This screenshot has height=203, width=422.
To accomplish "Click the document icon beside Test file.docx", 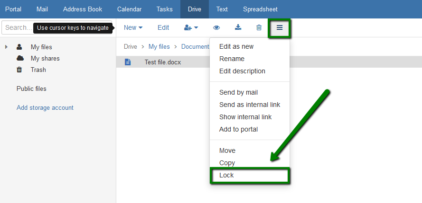I will [128, 62].
